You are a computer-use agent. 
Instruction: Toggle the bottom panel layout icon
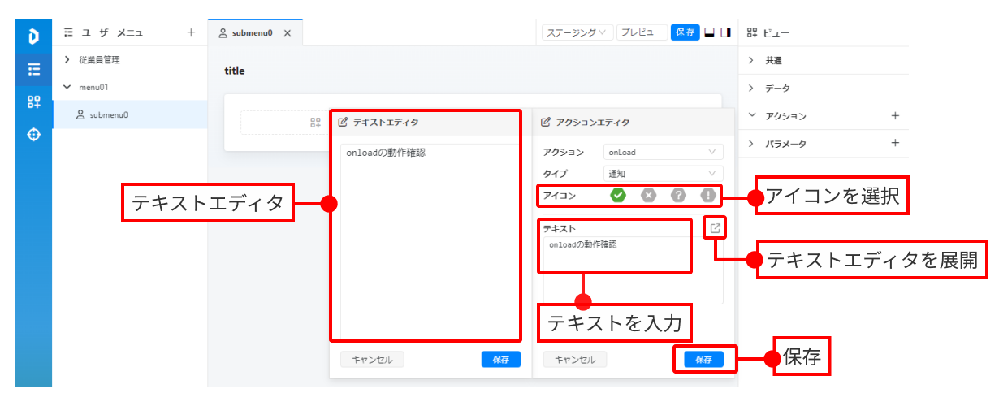(x=709, y=32)
